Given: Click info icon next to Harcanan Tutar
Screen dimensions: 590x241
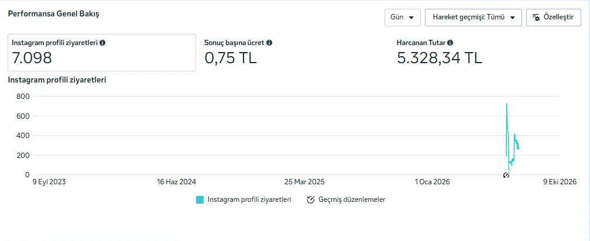Looking at the screenshot, I should 450,43.
